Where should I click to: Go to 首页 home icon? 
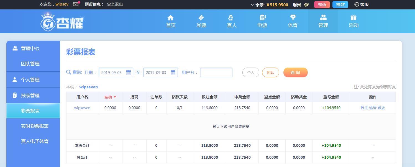click(170, 18)
